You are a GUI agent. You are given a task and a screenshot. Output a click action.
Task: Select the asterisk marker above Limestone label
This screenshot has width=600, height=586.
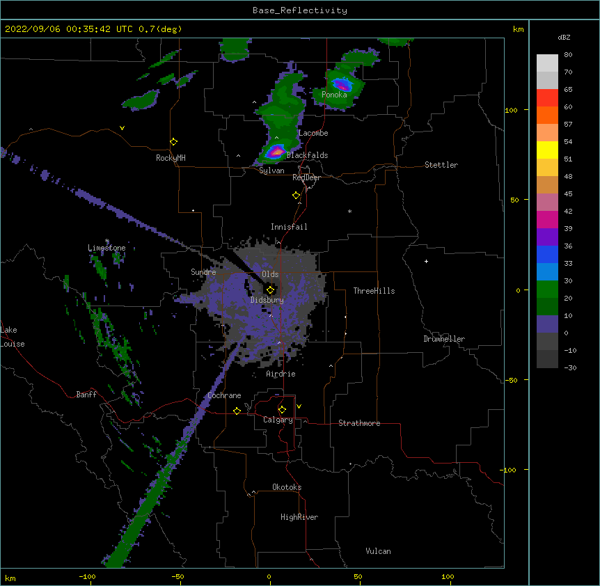[x=107, y=241]
